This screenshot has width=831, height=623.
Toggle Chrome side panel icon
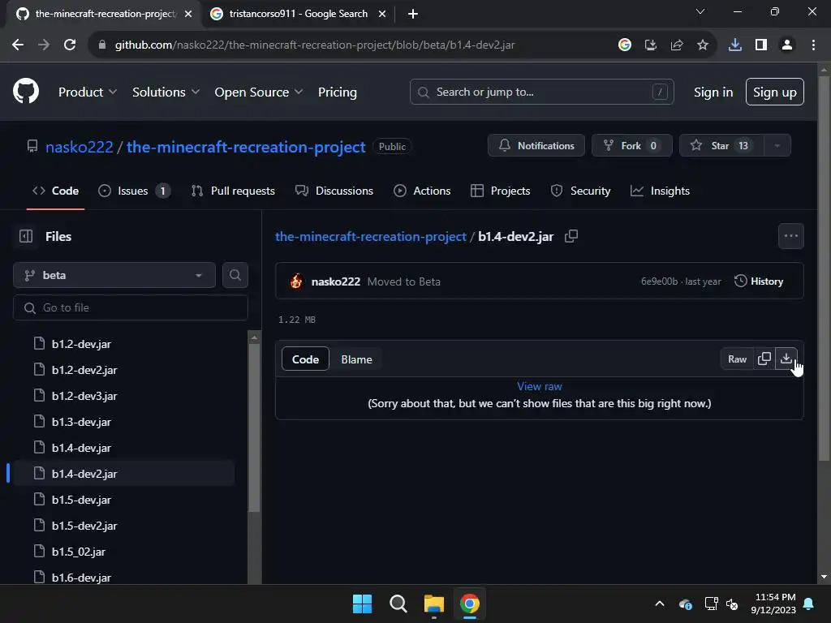[x=761, y=45]
